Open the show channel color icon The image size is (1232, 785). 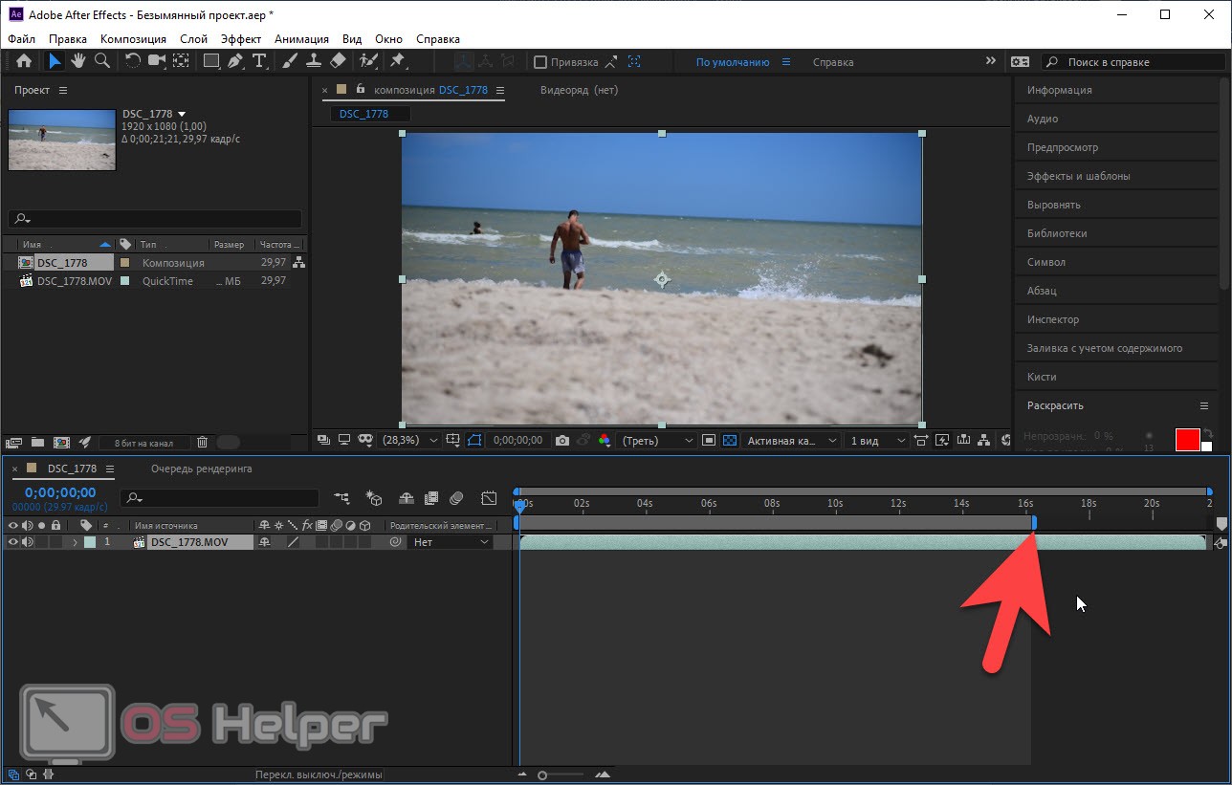(x=604, y=440)
